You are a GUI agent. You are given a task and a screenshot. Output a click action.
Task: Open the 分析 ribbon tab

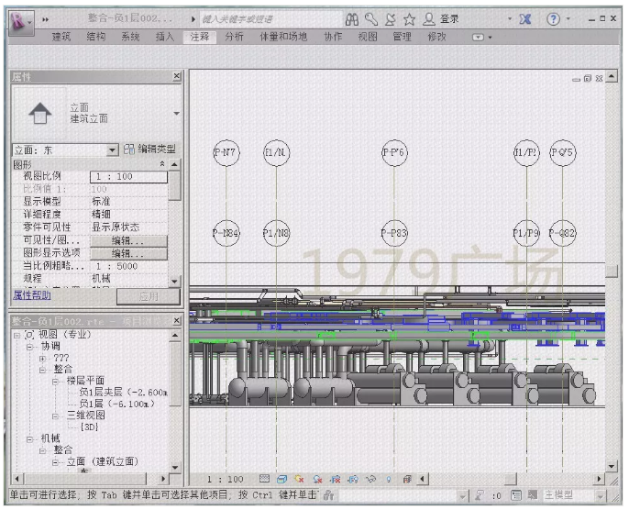coord(235,37)
